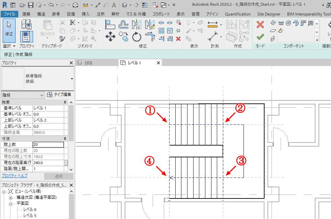Viewport: 331px width, 219px height.
Task: Select Mirror – Pick Axis tool
Action: 136,24
